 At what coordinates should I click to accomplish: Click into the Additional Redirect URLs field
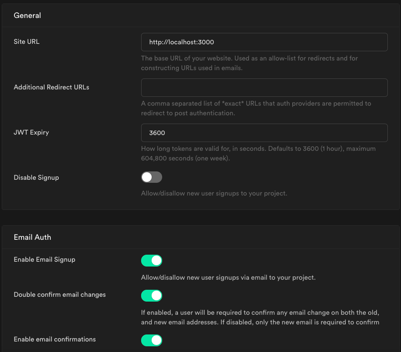tap(264, 88)
